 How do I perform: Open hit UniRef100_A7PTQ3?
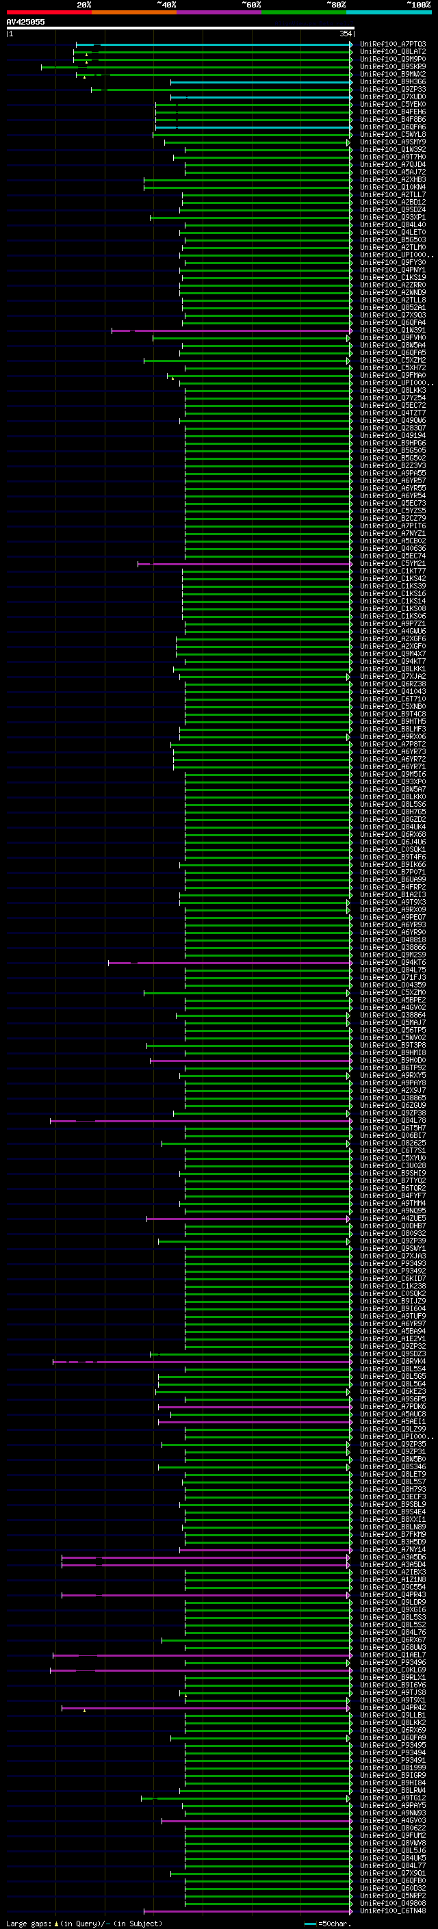[x=392, y=44]
